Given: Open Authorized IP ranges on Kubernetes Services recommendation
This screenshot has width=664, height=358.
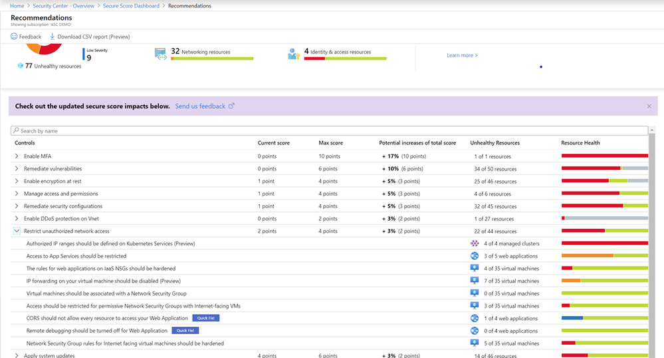Looking at the screenshot, I should pyautogui.click(x=110, y=243).
